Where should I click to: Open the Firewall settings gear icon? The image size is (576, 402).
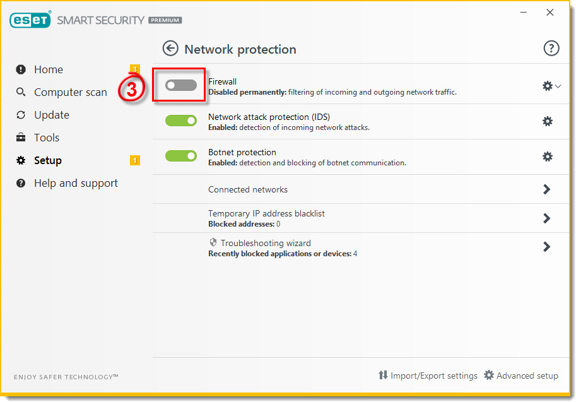pyautogui.click(x=548, y=86)
